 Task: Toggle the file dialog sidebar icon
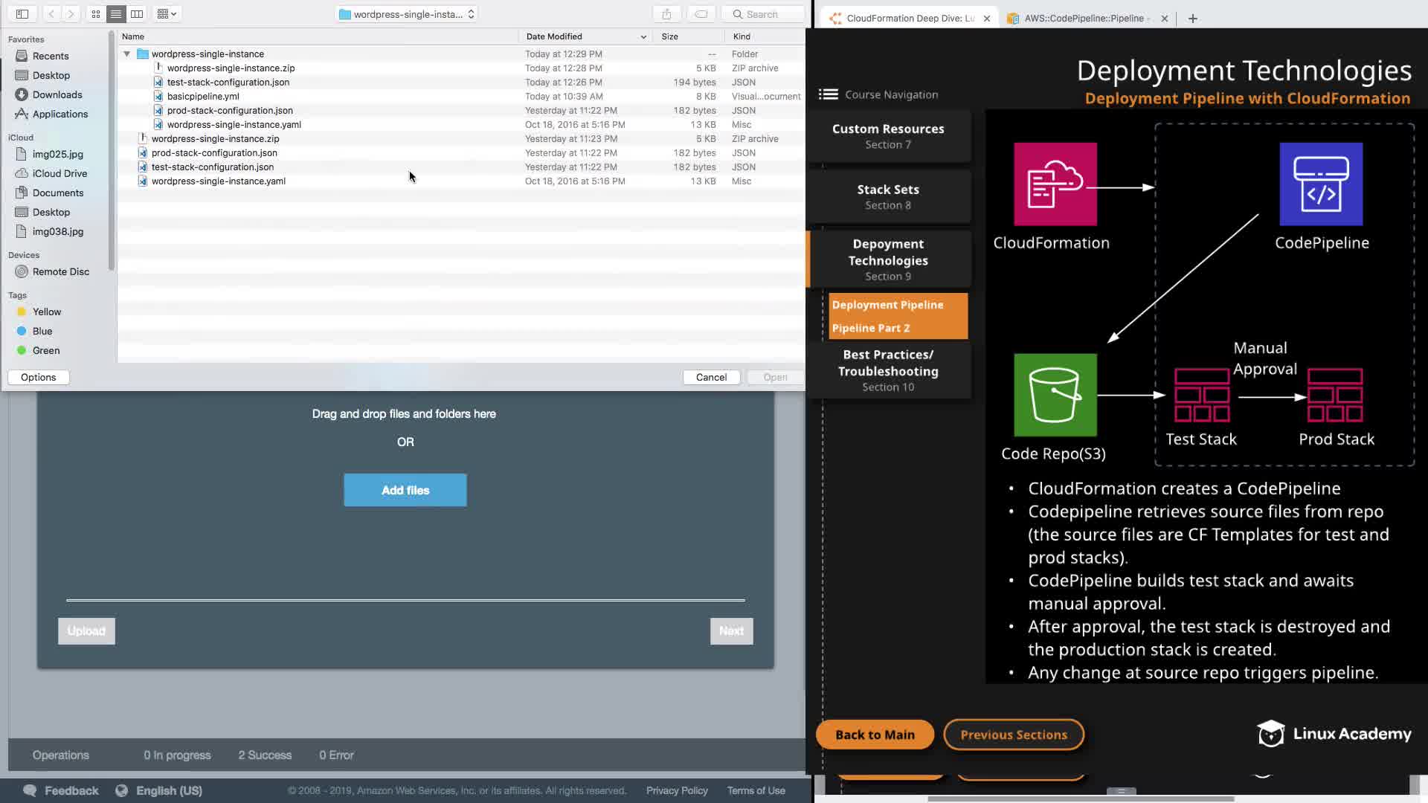click(x=22, y=14)
